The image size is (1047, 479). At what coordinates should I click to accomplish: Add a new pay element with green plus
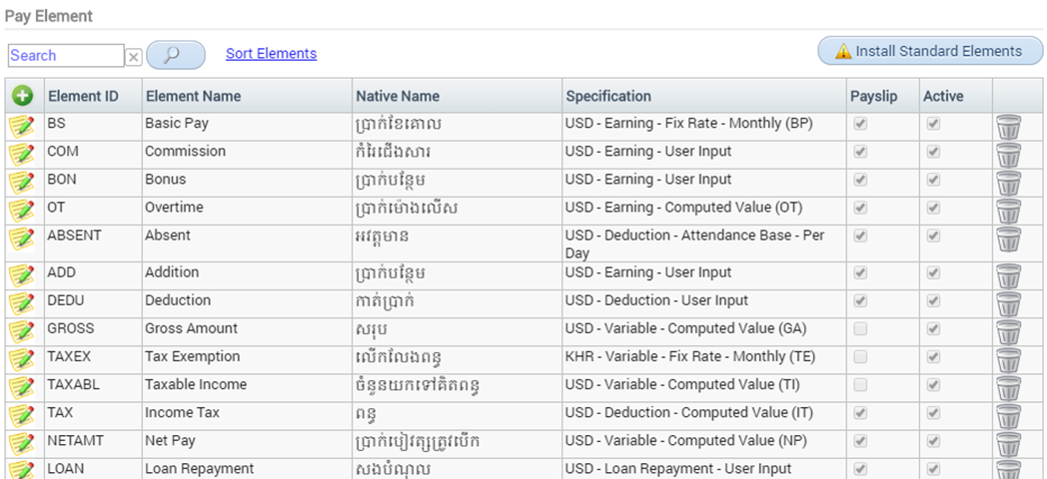(23, 96)
